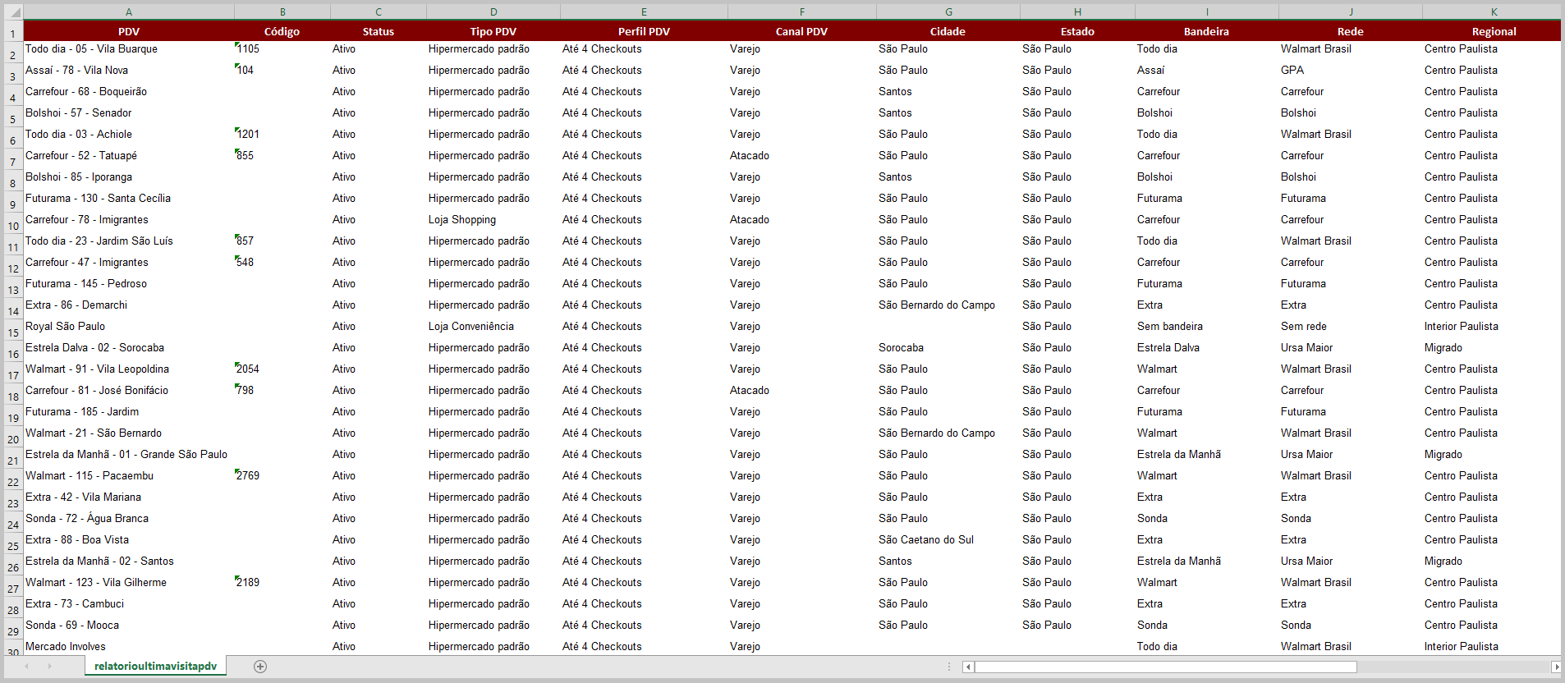Select the Loja Shopping cell
The width and height of the screenshot is (1565, 683).
462,219
